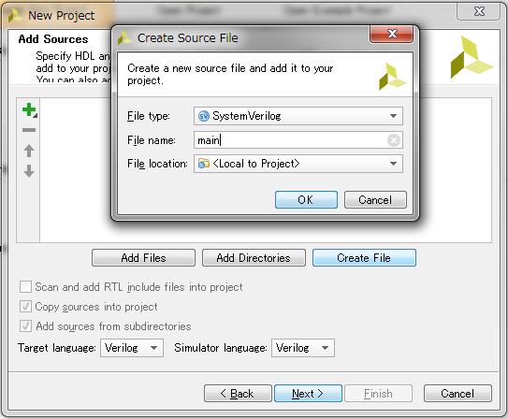Toggle Copy sources into project checkbox
Image resolution: width=508 pixels, height=419 pixels.
(25, 307)
